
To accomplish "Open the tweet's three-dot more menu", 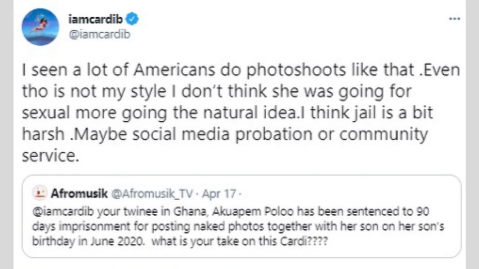I will pyautogui.click(x=454, y=19).
